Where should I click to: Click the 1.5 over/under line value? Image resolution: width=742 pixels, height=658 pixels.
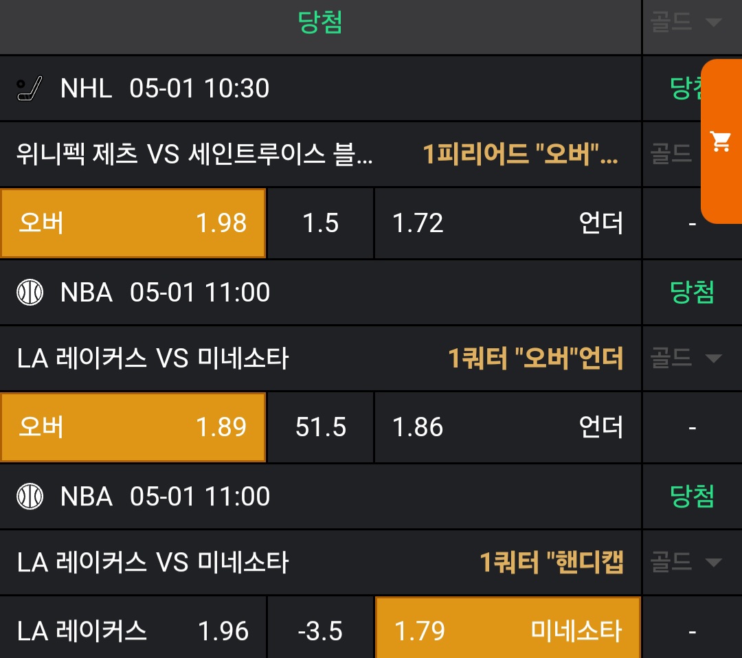click(321, 223)
